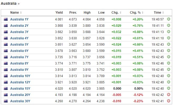This screenshot has height=108, width=174.
Task: Sort the table by Name column arrows
Action: pyautogui.click(x=21, y=13)
